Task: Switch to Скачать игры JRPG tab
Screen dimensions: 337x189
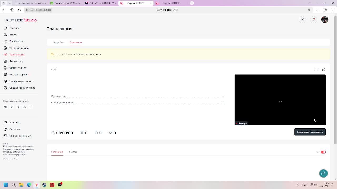Action: tap(66, 3)
